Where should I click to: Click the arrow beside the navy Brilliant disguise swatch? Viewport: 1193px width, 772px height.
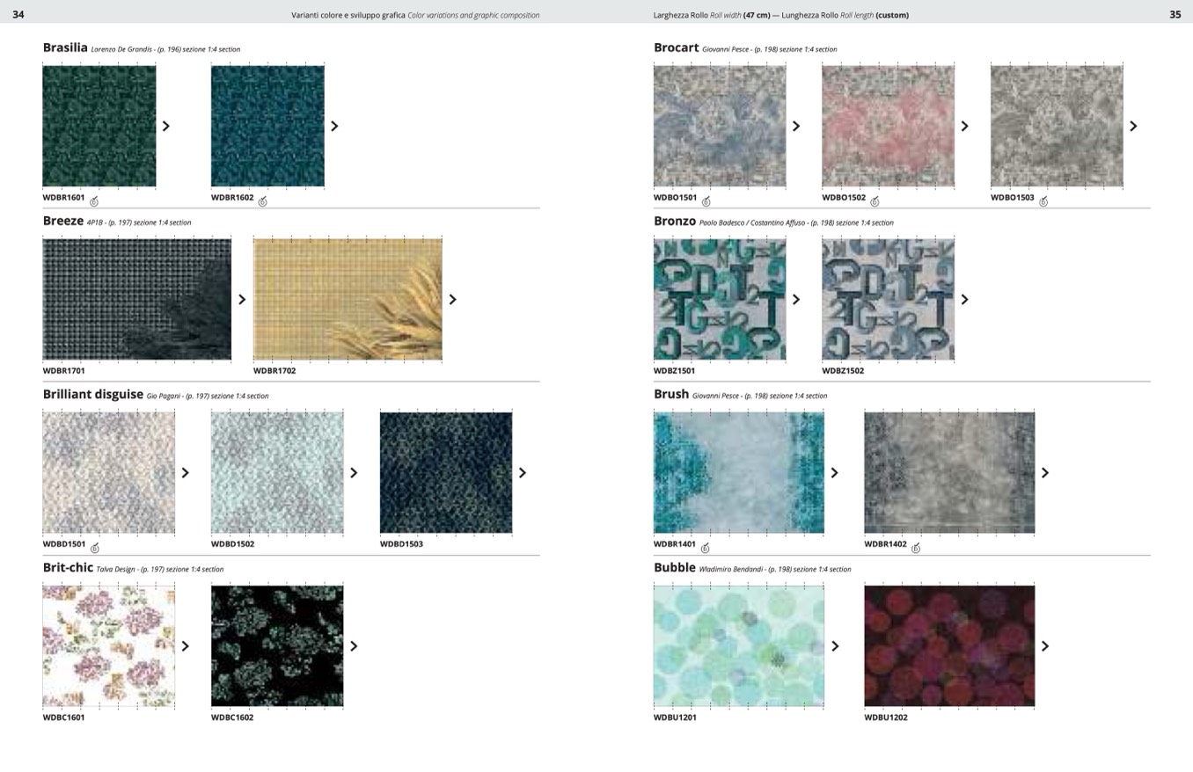(523, 473)
